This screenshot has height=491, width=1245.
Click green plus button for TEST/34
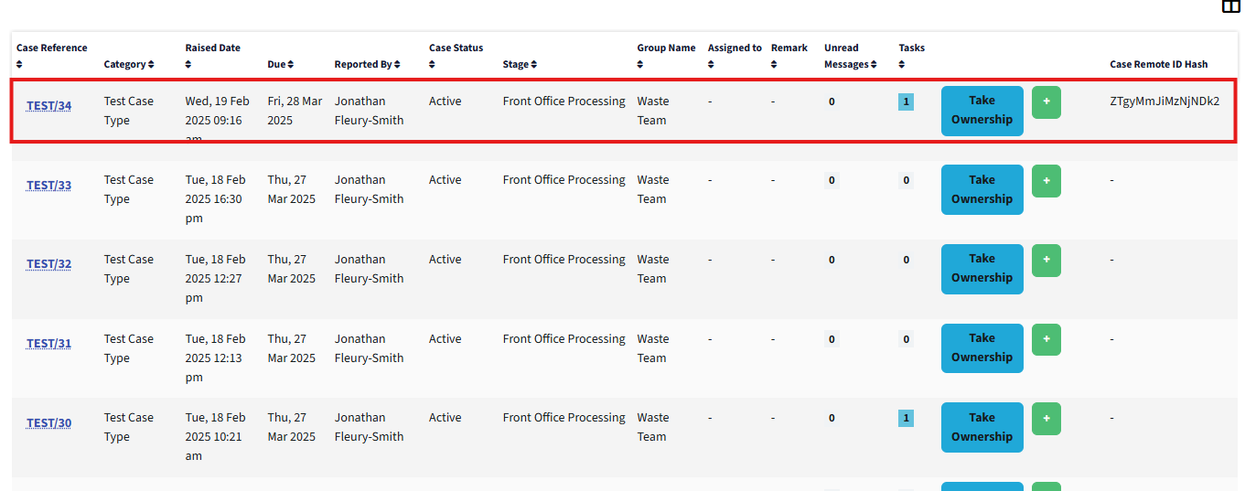point(1046,102)
